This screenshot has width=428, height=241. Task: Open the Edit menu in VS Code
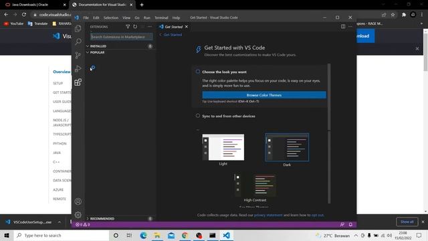pos(96,17)
